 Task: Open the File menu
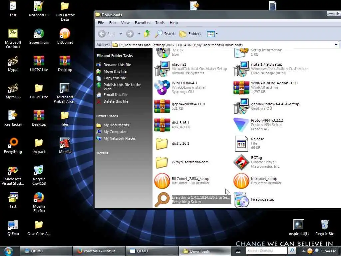[x=101, y=23]
